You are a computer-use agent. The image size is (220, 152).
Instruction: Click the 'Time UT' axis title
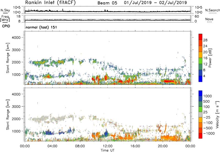pos(108,150)
